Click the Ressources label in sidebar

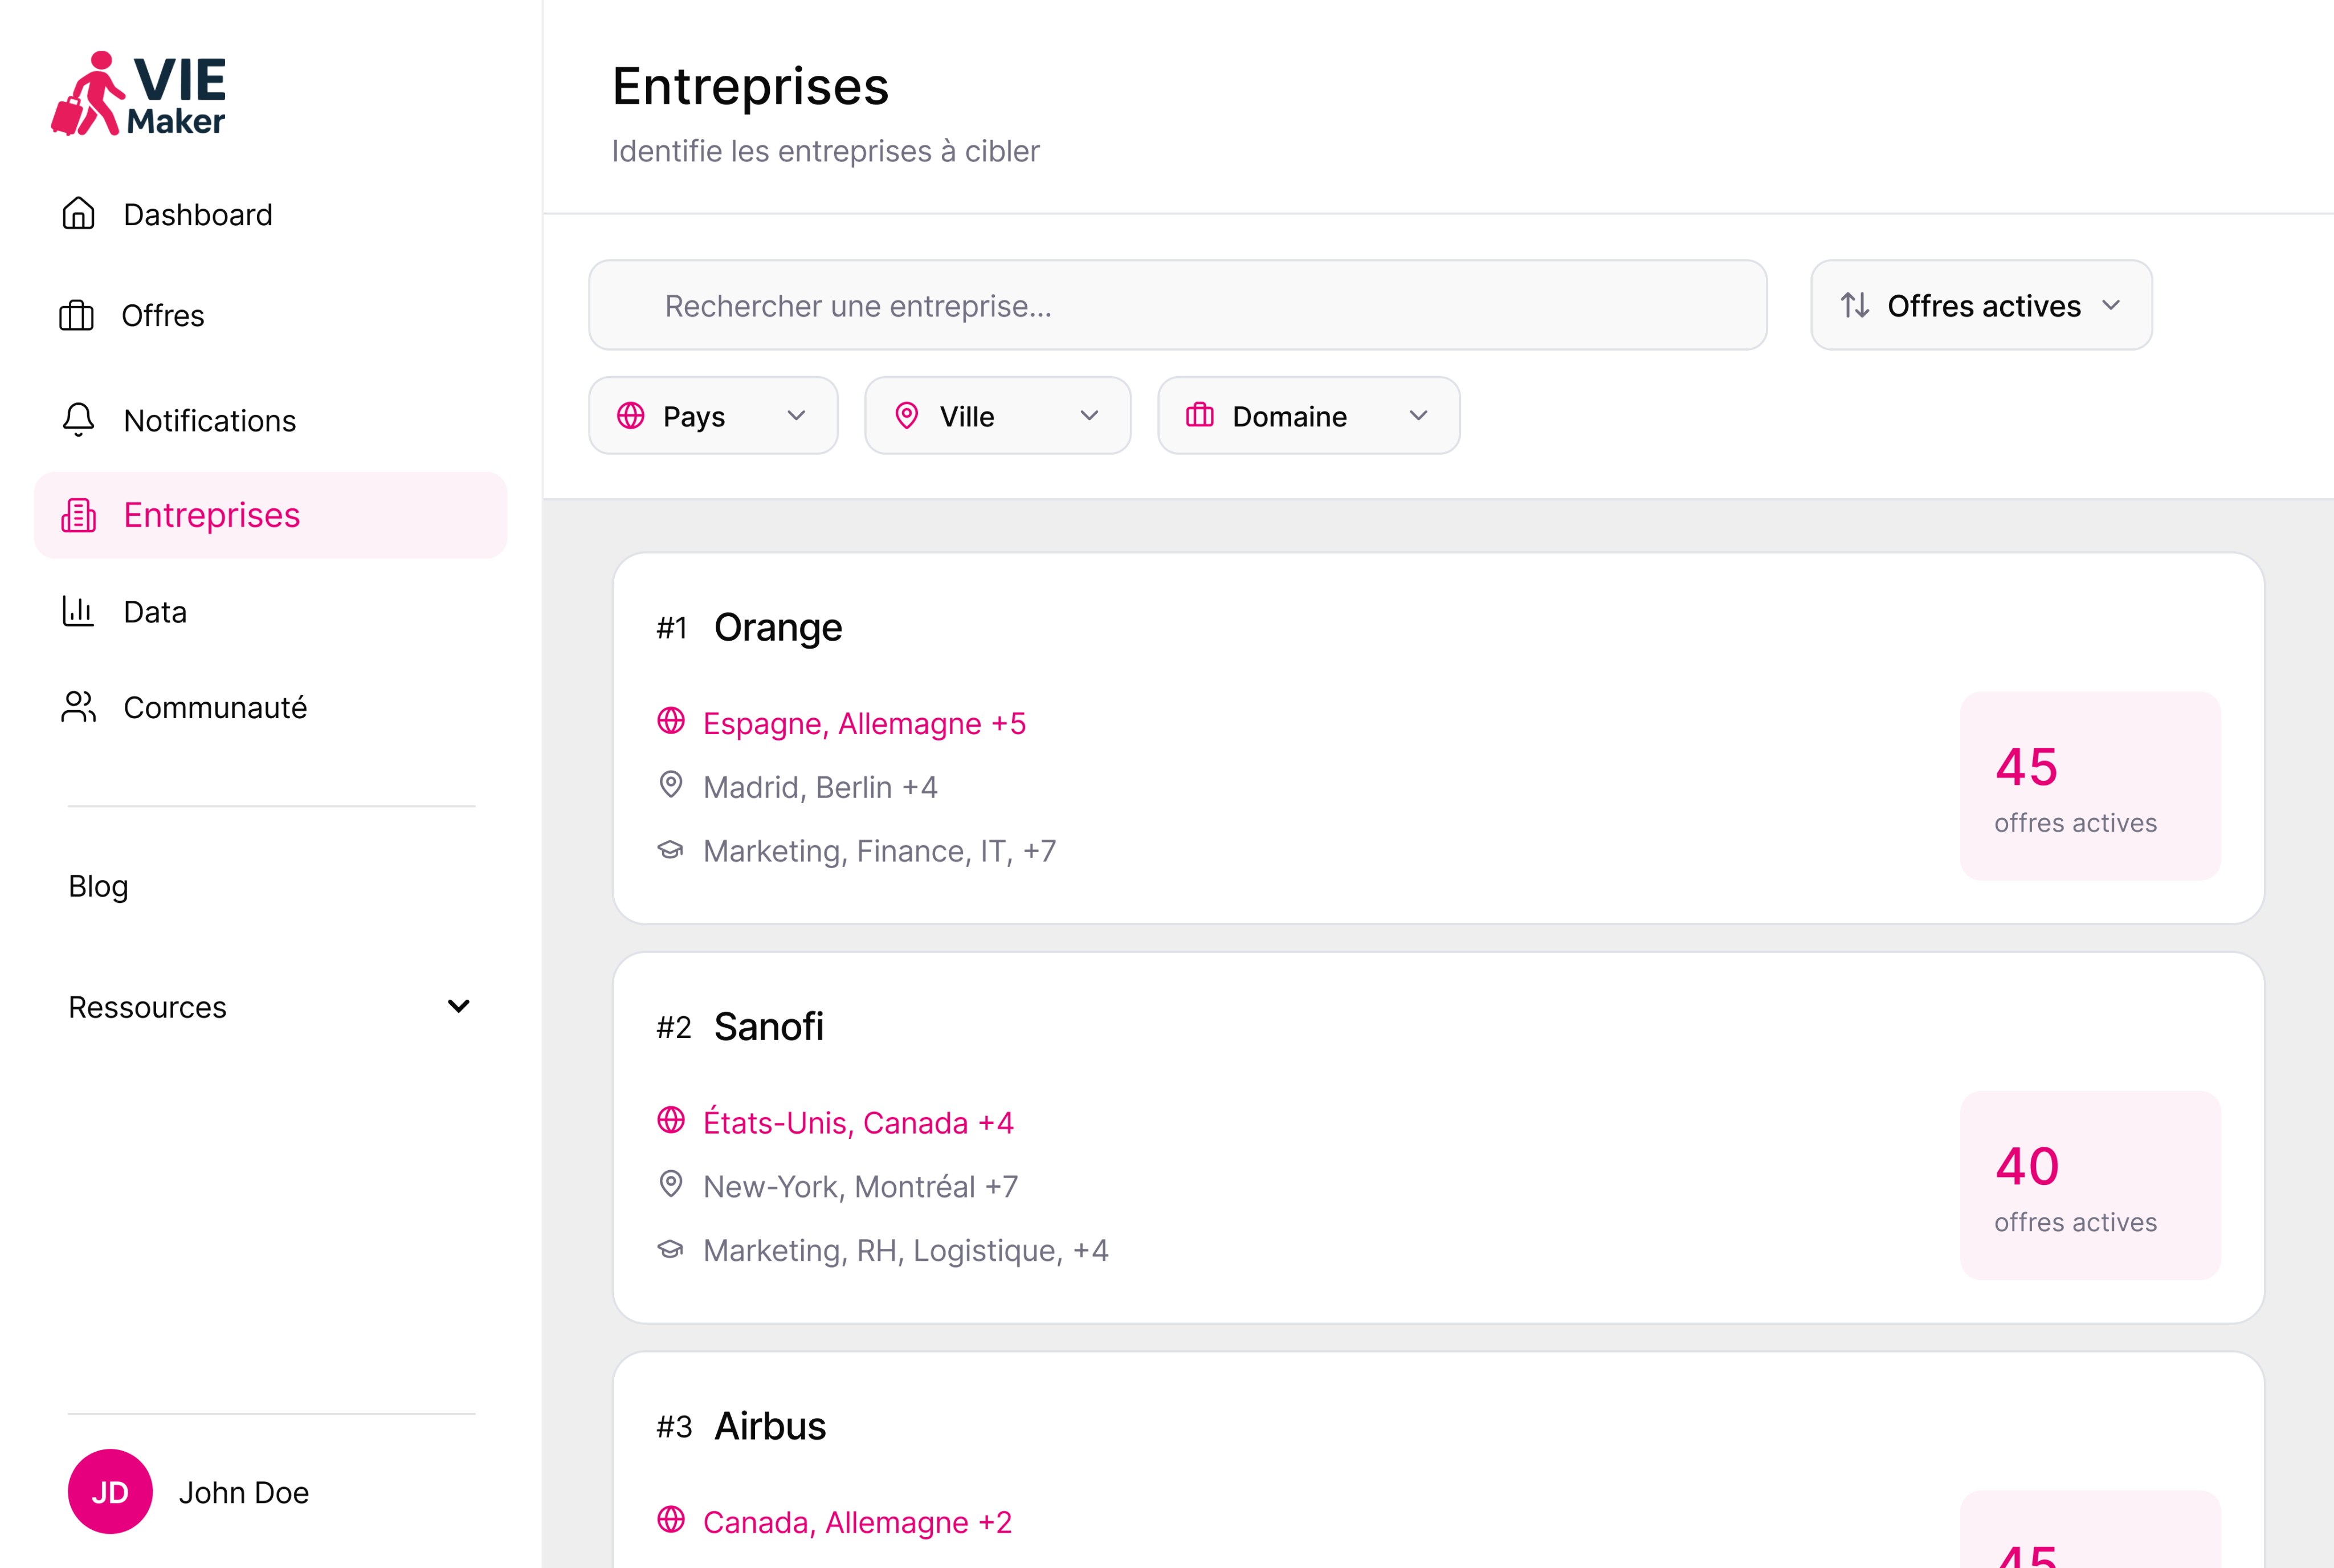[x=147, y=1007]
